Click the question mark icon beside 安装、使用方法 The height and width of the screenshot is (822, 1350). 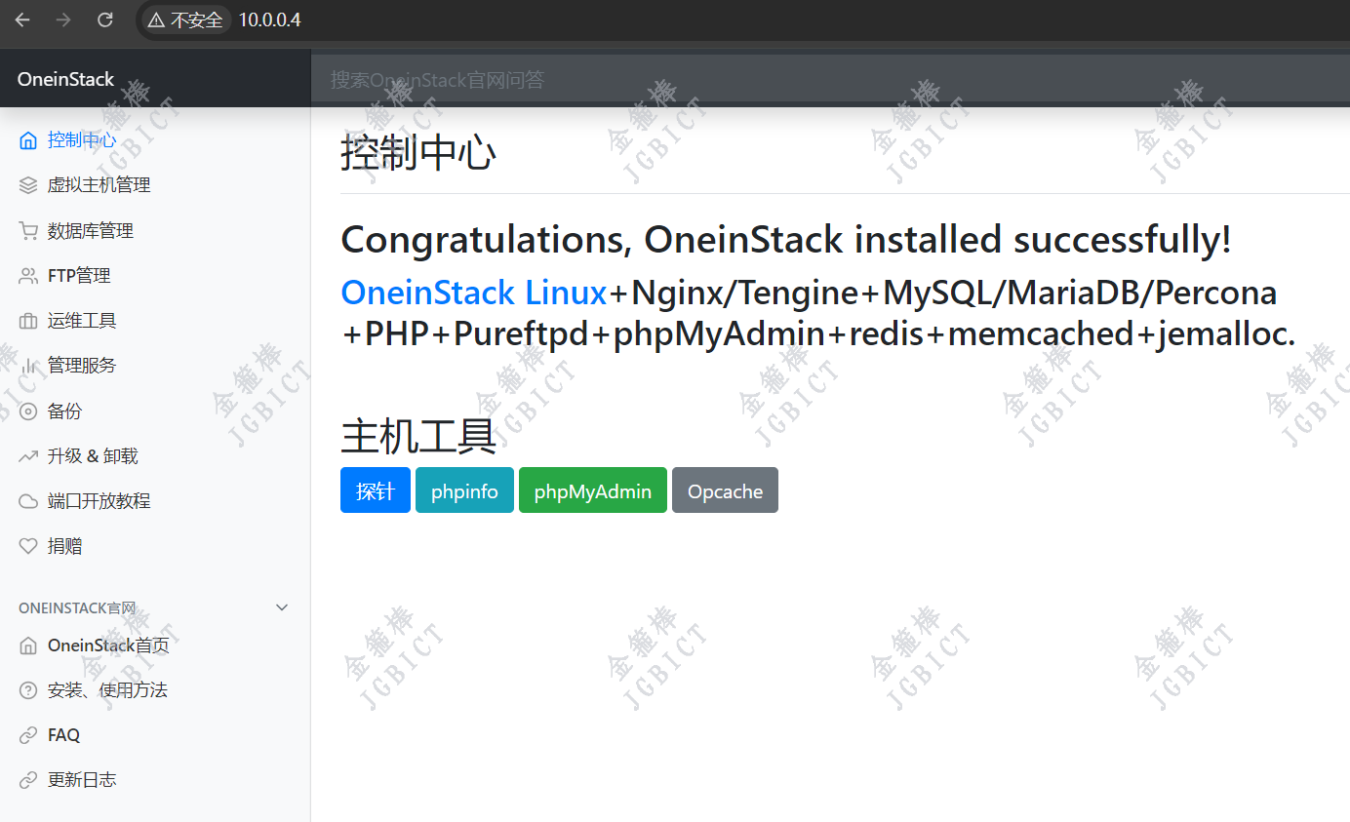tap(28, 690)
